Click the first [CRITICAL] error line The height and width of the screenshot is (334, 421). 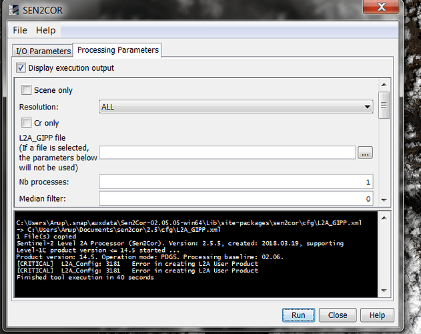pyautogui.click(x=137, y=264)
